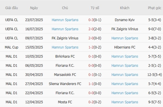Viewport: 163px width, 107px height.
Task: Open the Marsaxlokk FC team link
Action: pyautogui.click(x=65, y=75)
